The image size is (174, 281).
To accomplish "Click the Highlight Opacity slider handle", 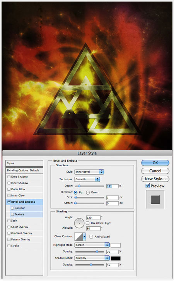I will [97, 252].
